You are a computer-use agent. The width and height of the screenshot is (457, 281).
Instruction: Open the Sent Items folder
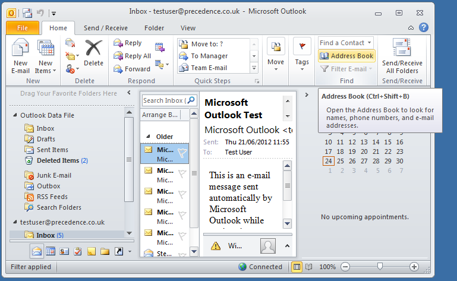pyautogui.click(x=46, y=150)
